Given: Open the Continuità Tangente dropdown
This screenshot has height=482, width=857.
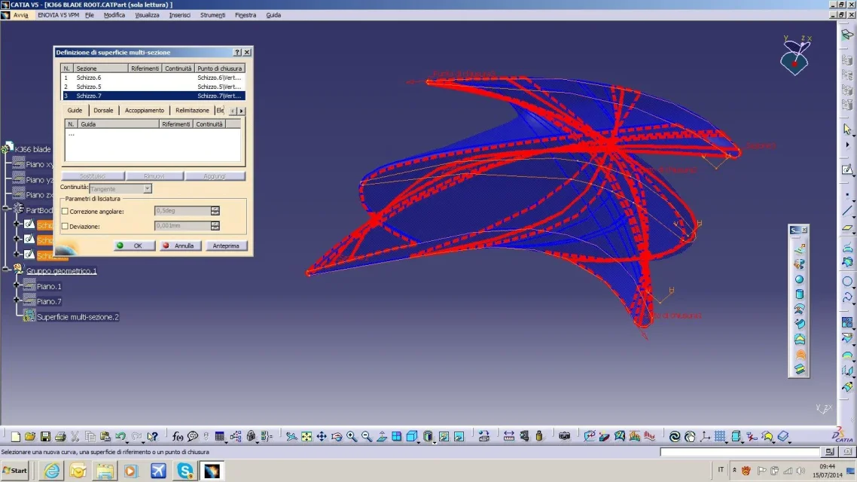Looking at the screenshot, I should 148,188.
